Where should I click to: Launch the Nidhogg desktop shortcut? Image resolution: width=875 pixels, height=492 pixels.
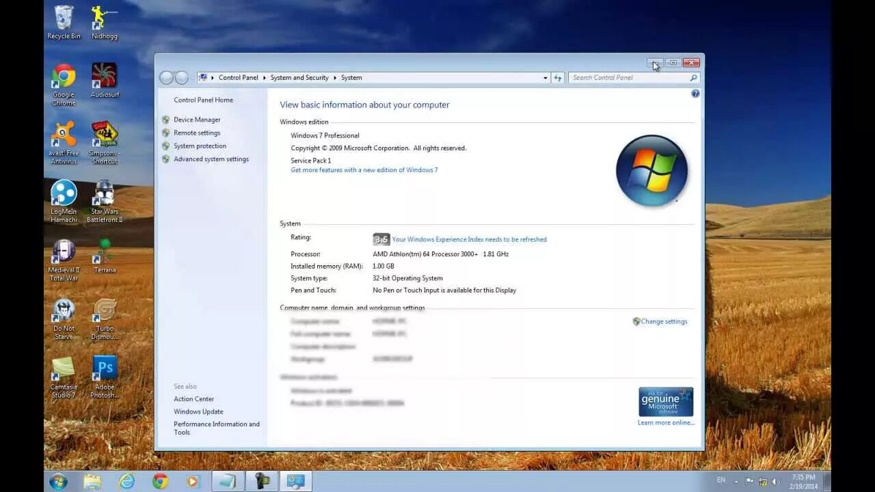[x=105, y=22]
